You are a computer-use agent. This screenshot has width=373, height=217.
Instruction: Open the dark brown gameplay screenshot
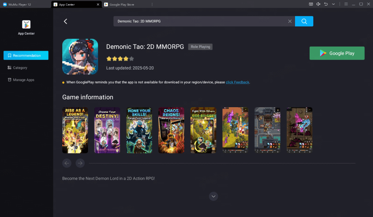[299, 130]
